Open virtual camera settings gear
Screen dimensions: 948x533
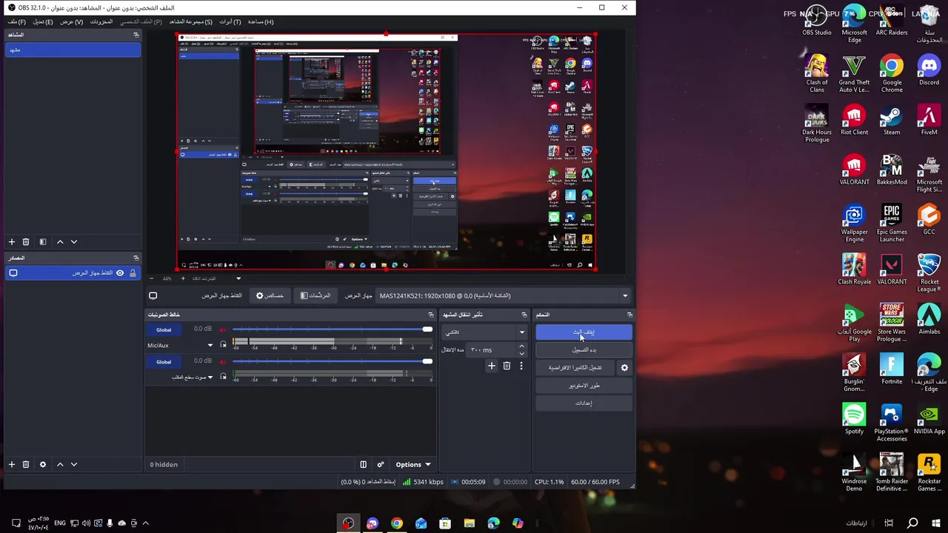(x=624, y=367)
